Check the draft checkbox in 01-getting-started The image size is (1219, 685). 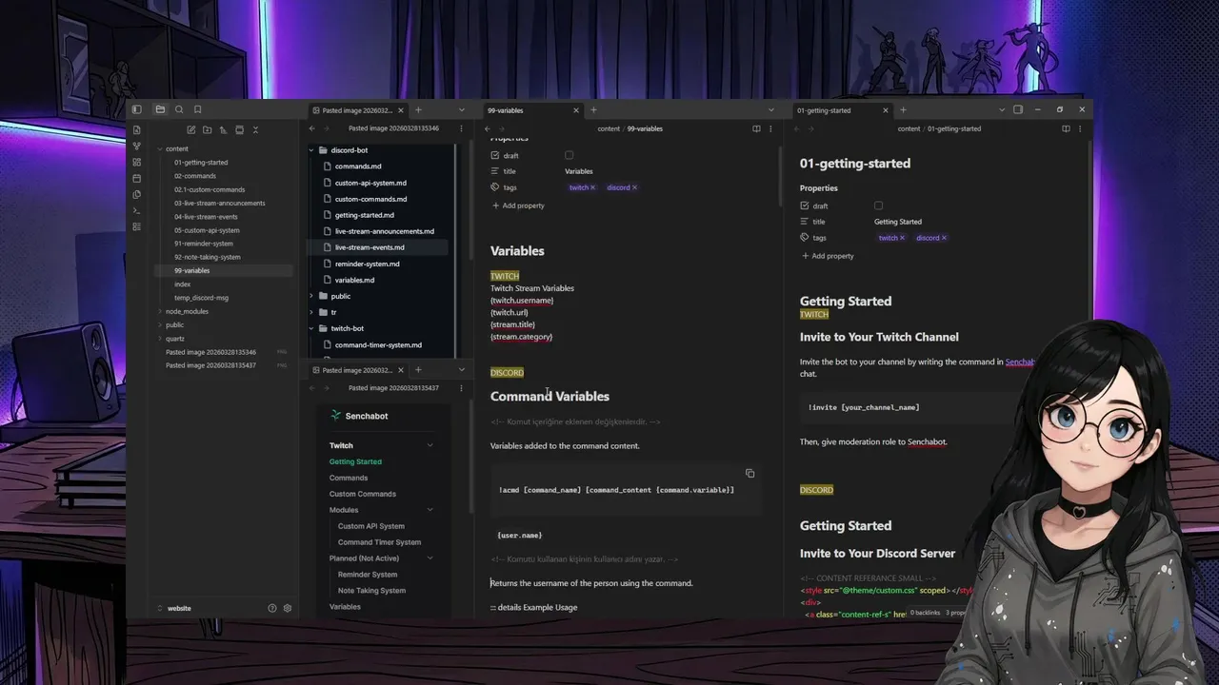point(878,205)
